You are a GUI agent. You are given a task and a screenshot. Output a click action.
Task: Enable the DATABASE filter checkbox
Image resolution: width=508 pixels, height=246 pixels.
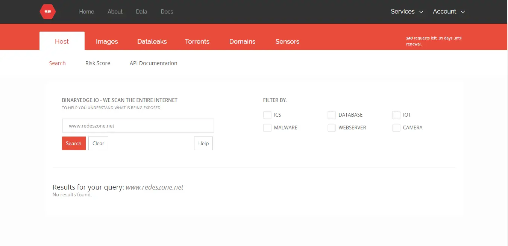[332, 115]
